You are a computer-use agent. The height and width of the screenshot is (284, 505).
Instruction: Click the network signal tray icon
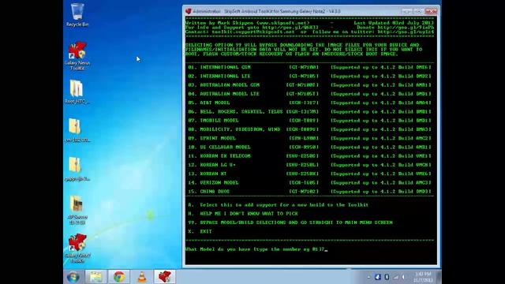[395, 277]
